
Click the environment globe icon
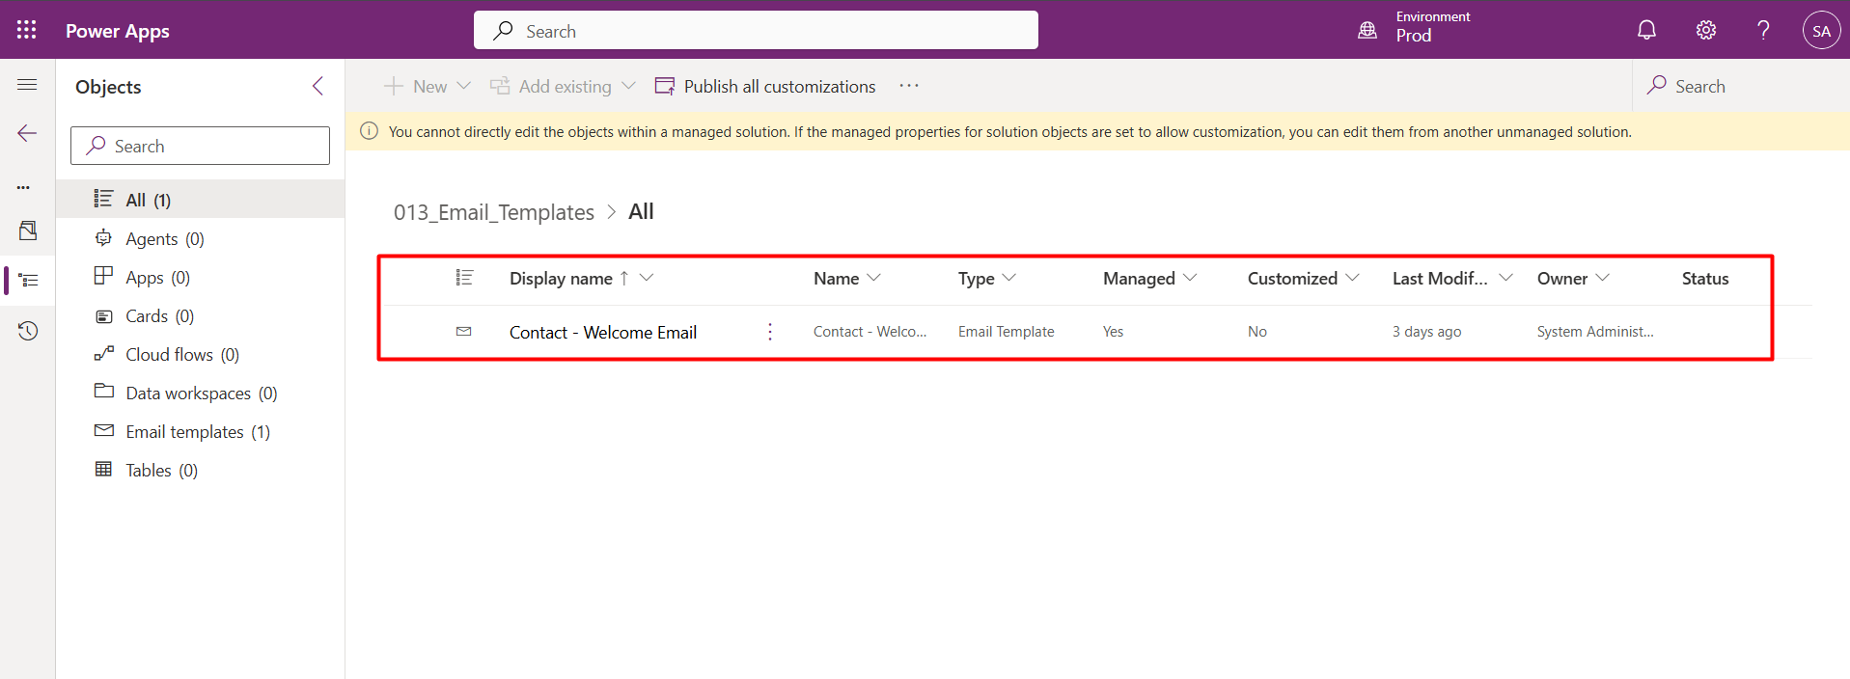click(1367, 30)
